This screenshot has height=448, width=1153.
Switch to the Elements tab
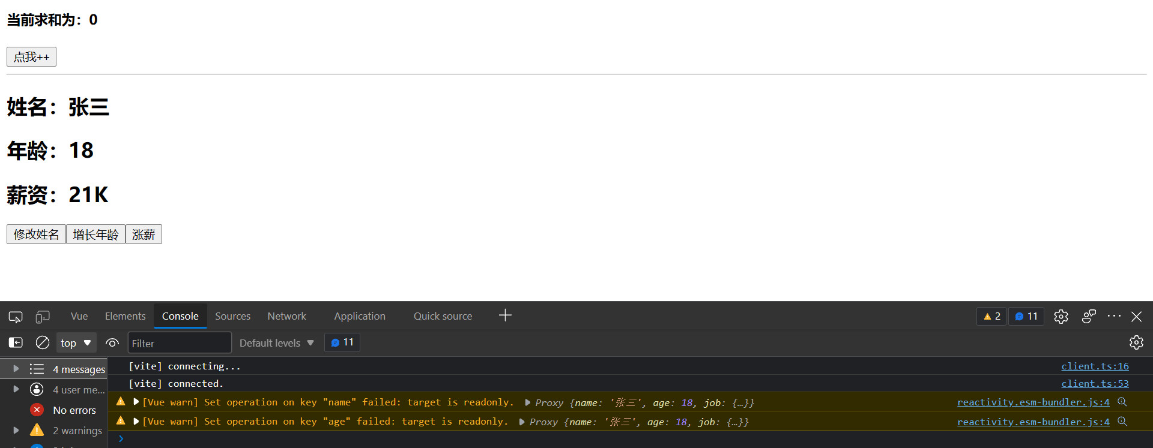coord(125,316)
